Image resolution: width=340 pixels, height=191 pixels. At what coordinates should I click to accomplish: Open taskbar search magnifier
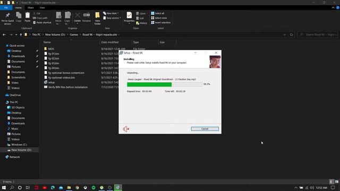coord(12,188)
